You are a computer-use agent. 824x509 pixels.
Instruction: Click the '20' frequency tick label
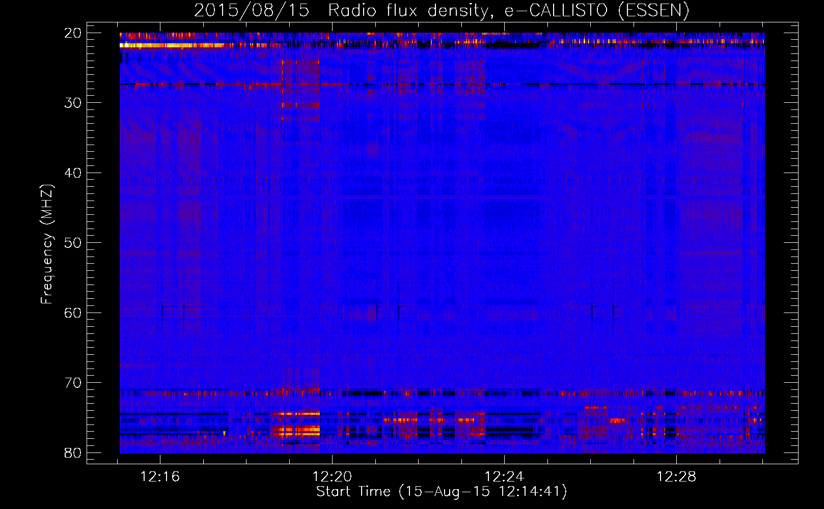[73, 33]
